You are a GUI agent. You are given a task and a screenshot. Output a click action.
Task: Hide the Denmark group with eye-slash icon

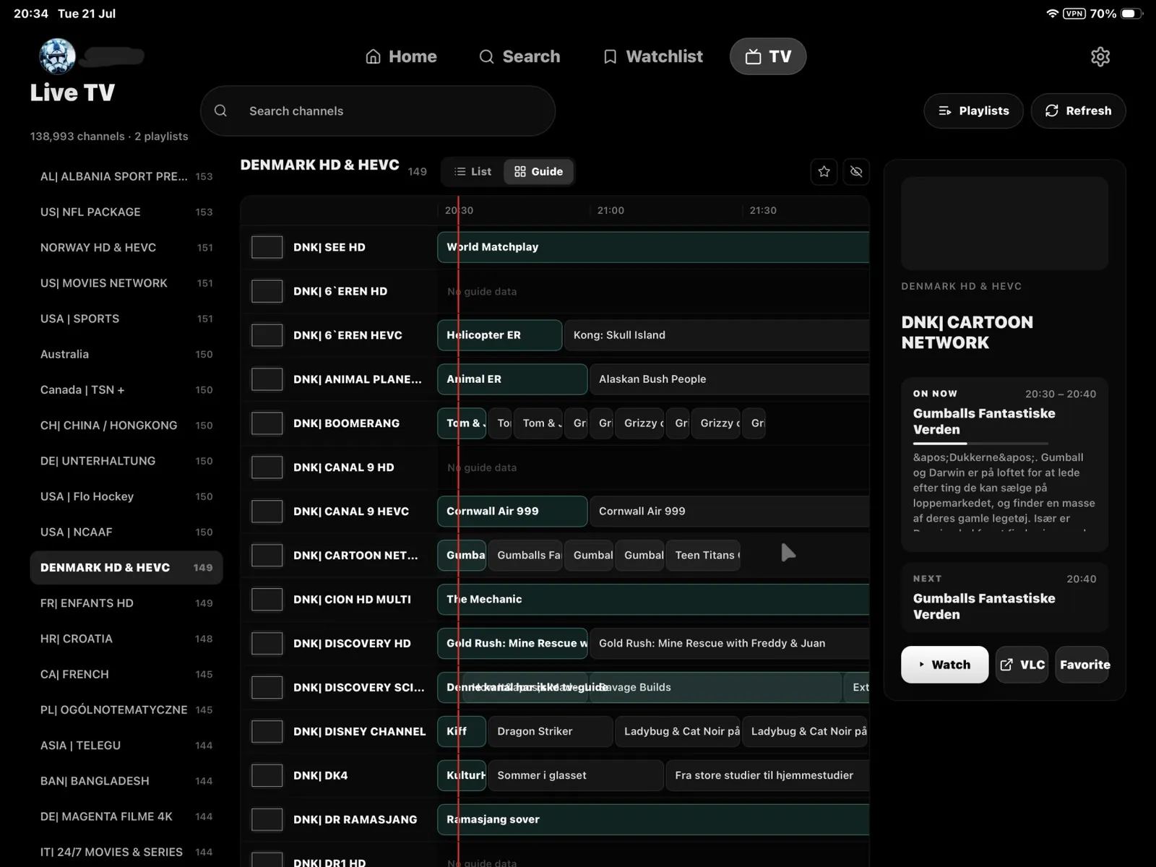(x=856, y=171)
